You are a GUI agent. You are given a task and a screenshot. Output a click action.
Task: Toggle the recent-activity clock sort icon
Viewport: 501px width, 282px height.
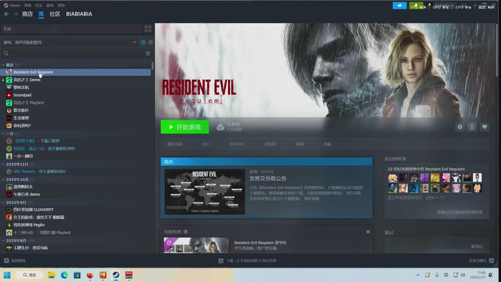coord(143,42)
